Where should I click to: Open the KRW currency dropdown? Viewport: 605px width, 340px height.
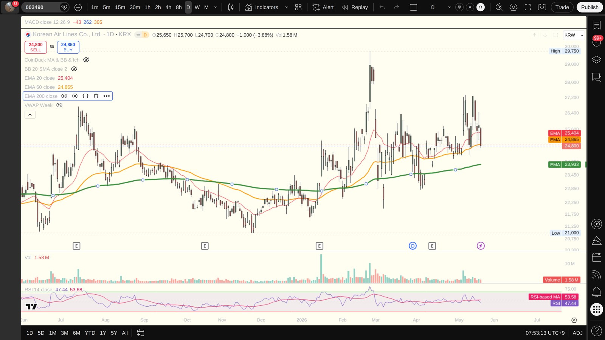pyautogui.click(x=574, y=35)
